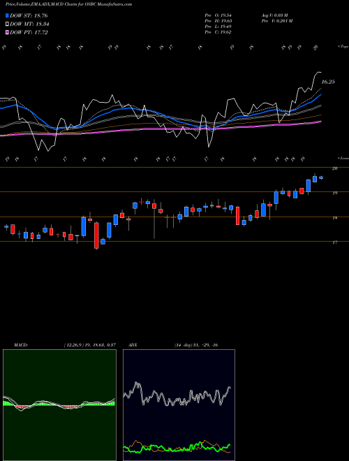Click the chart title mentioning OSBC MunafaSutra.com
The image size is (349, 461).
point(68,4)
